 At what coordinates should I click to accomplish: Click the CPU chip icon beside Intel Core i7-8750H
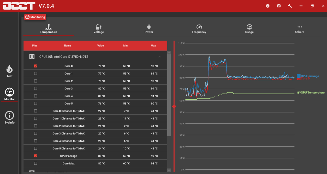click(x=32, y=57)
